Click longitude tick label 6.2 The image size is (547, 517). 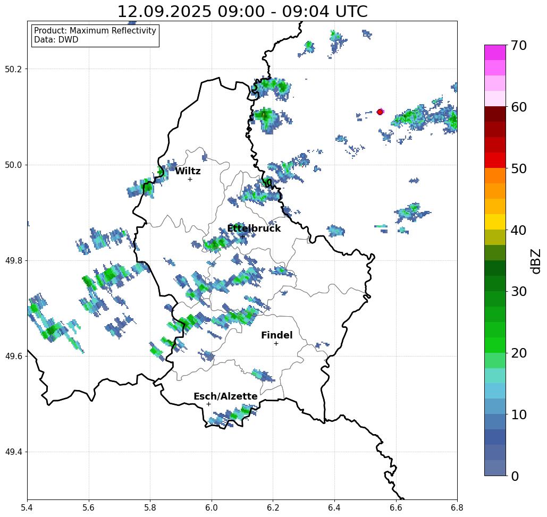point(273,507)
